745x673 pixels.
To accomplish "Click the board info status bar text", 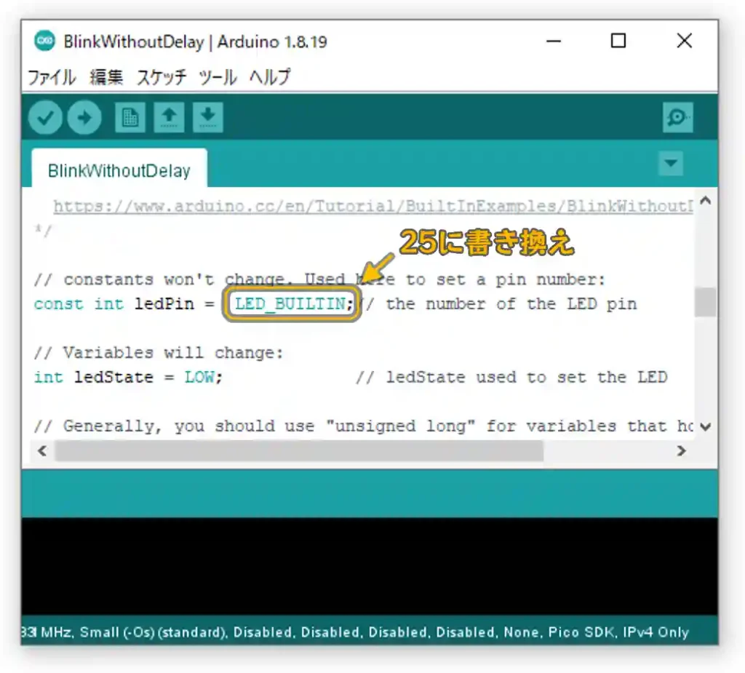I will [355, 632].
